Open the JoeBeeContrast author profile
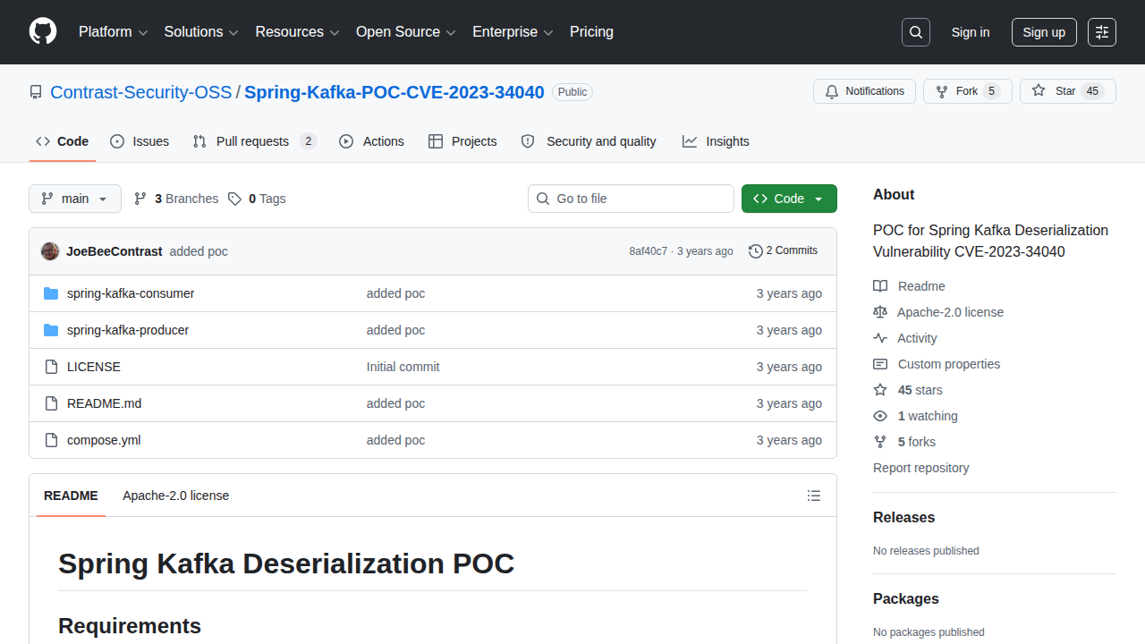Image resolution: width=1145 pixels, height=644 pixels. [114, 251]
